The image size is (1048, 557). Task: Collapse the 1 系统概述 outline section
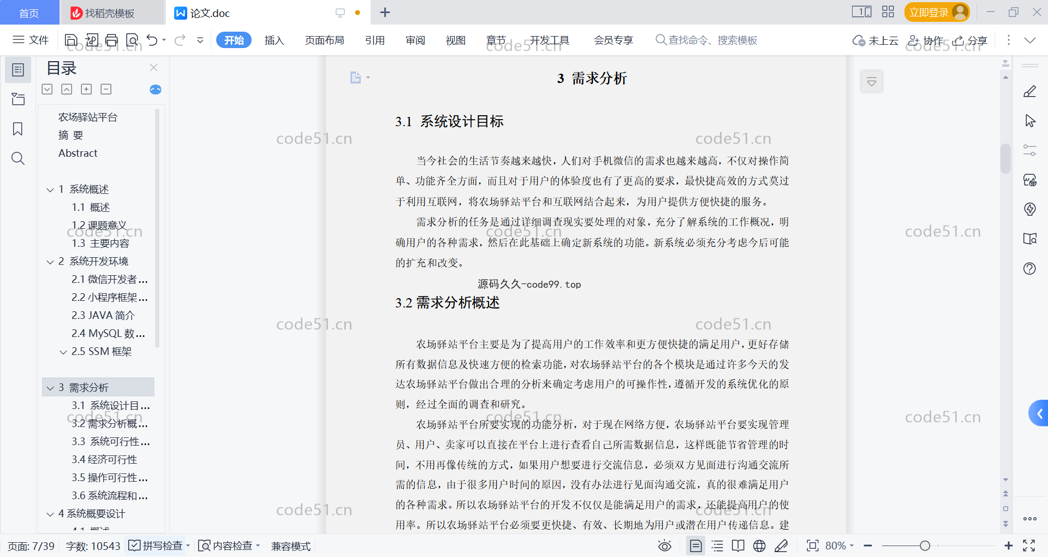pyautogui.click(x=50, y=189)
